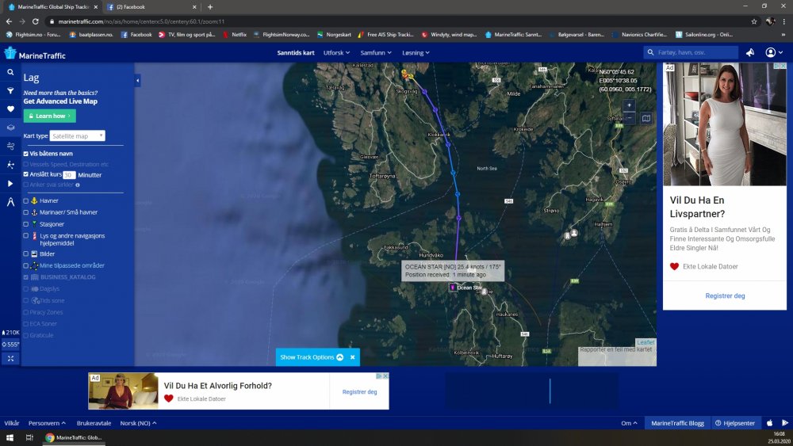Open the Windows Start menu
Image resolution: width=793 pixels, height=446 pixels.
[10, 437]
